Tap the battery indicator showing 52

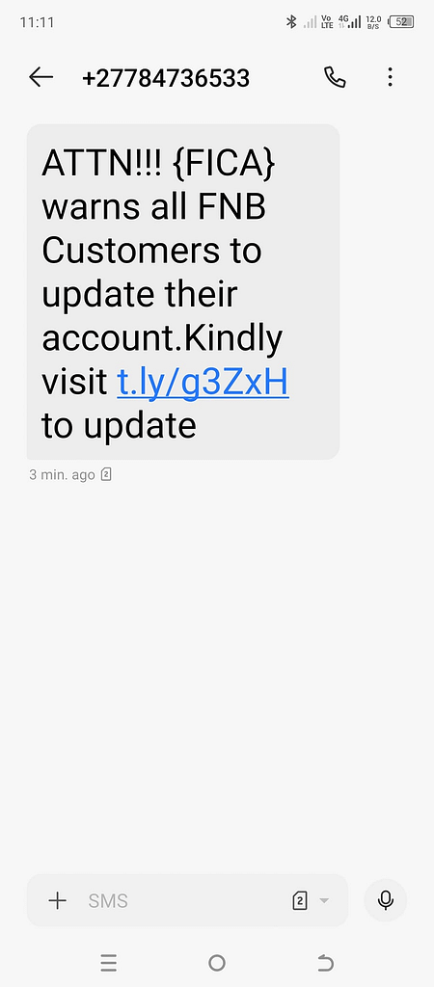tap(402, 22)
